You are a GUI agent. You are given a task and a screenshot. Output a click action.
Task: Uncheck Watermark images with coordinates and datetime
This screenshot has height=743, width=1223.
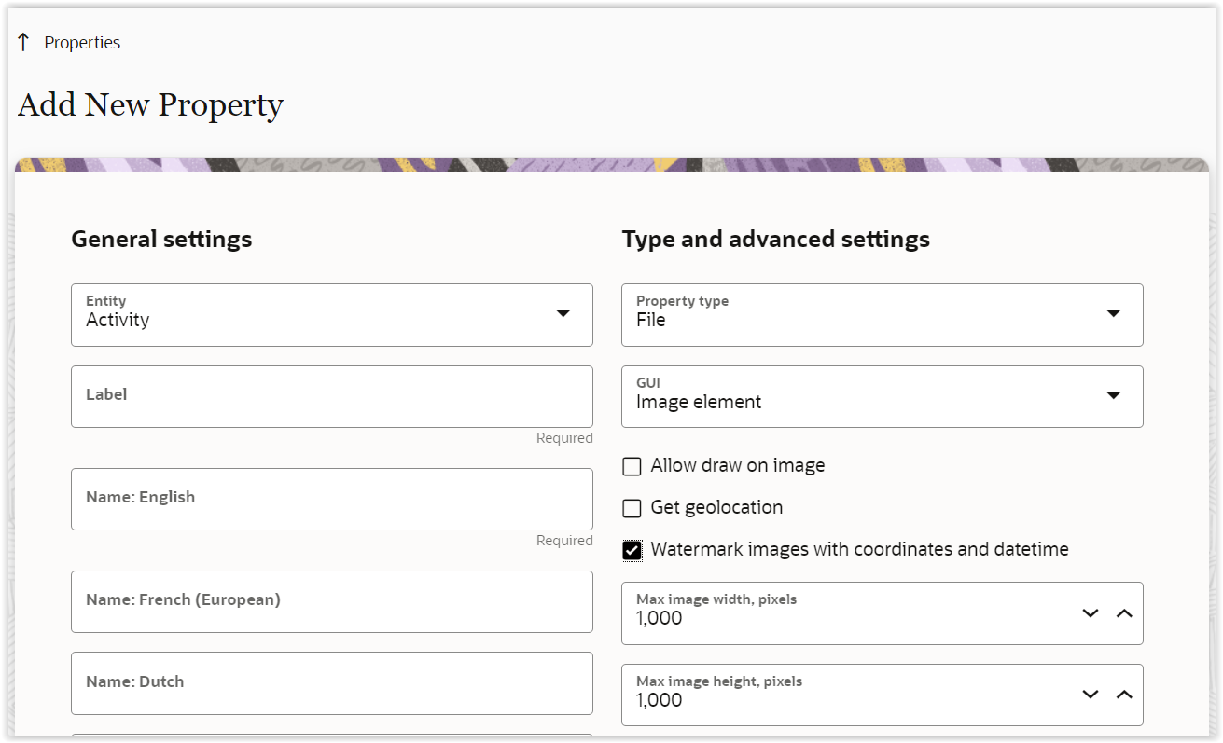[632, 550]
